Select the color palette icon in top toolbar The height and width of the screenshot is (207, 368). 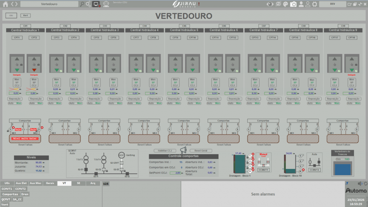(286, 4)
